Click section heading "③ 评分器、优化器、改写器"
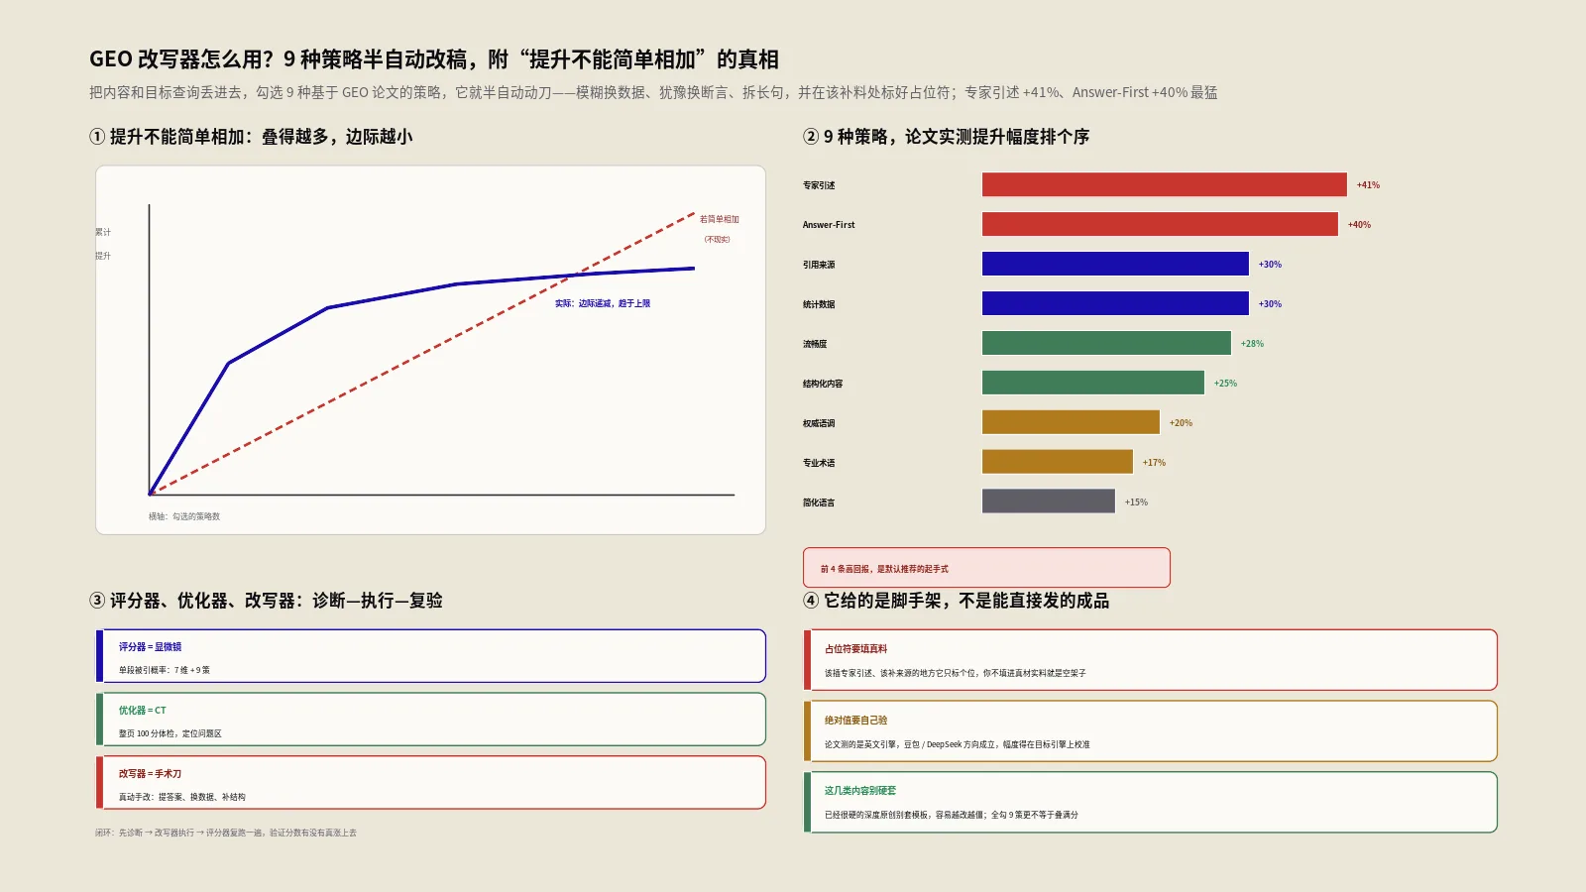This screenshot has width=1586, height=892. (x=266, y=601)
